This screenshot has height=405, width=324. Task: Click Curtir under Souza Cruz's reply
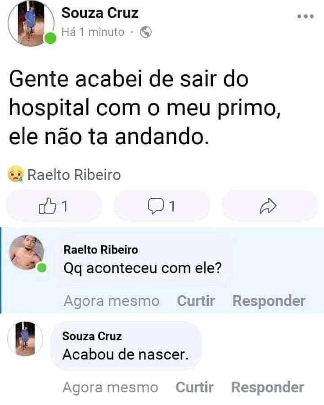pos(194,387)
